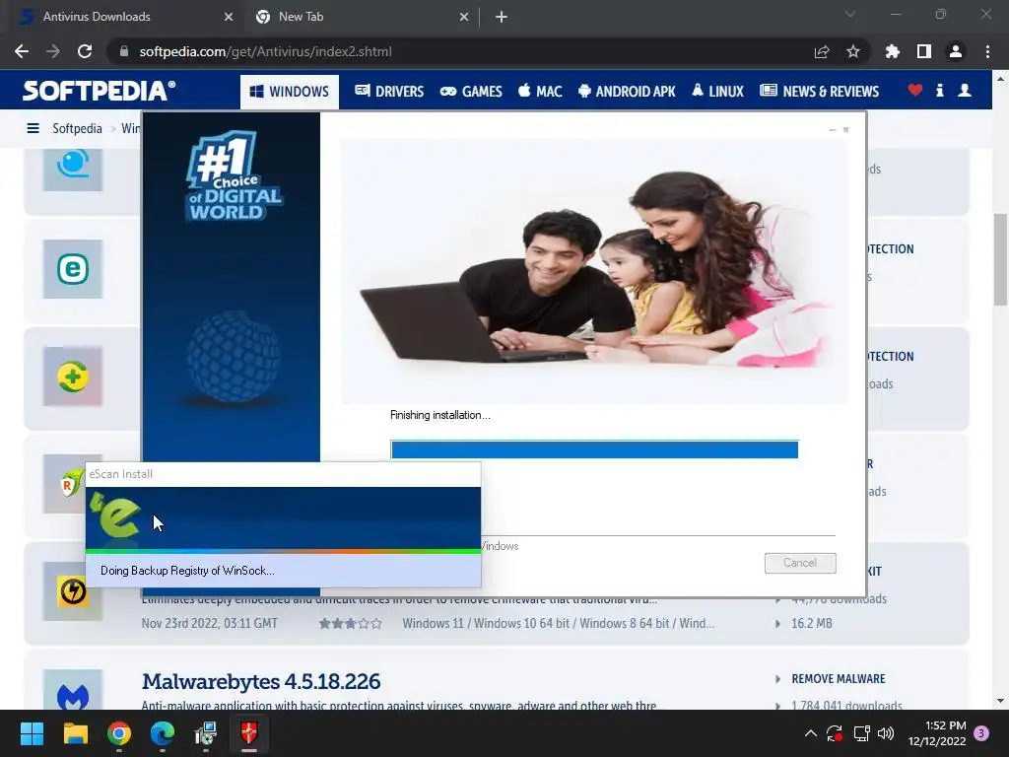View site info padlock icon
Image resolution: width=1009 pixels, height=757 pixels.
[124, 51]
